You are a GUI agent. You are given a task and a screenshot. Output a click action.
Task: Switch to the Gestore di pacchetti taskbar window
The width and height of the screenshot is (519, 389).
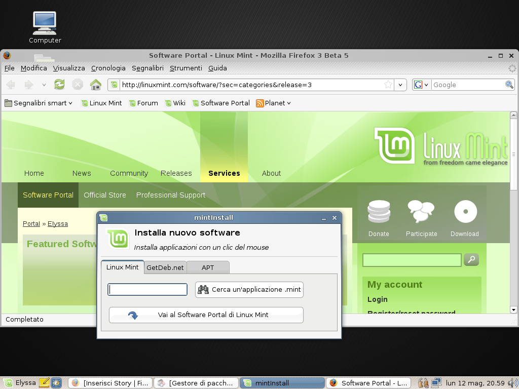coord(196,383)
